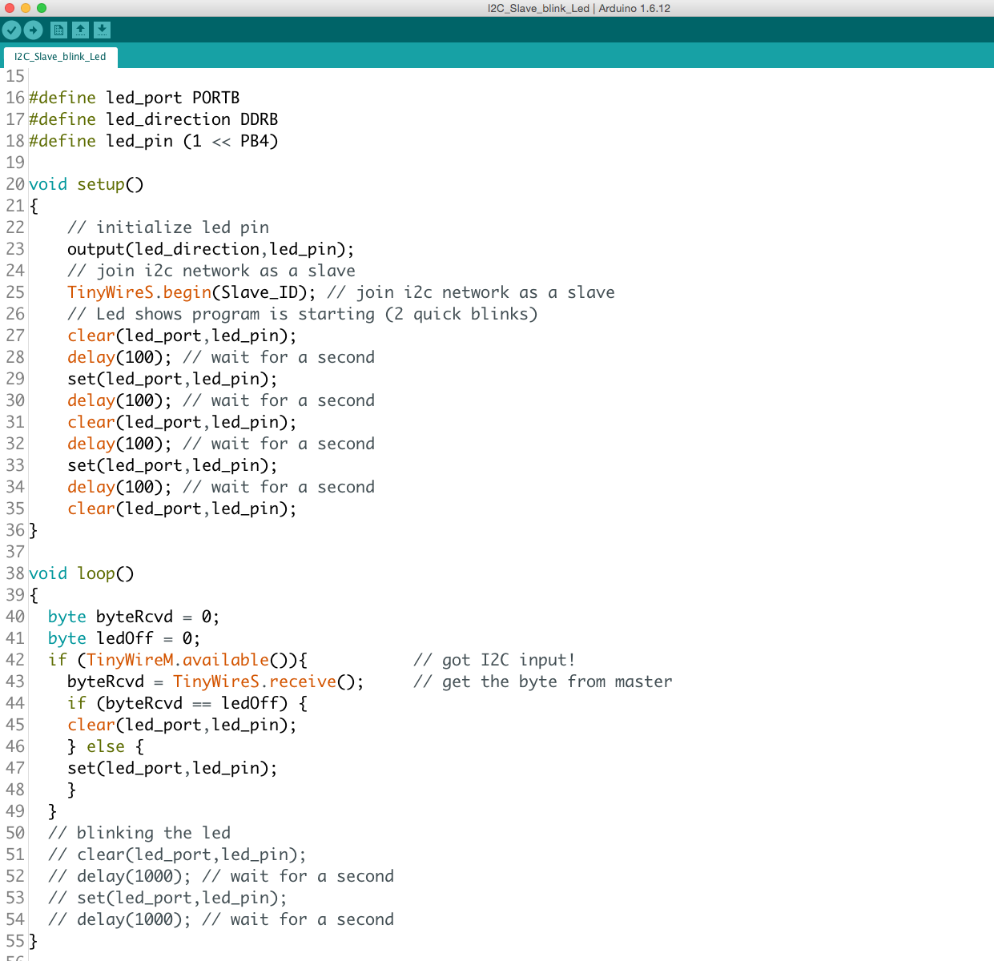Screen dimensions: 994x961
Task: Create a new sketch with the New icon
Action: point(58,30)
